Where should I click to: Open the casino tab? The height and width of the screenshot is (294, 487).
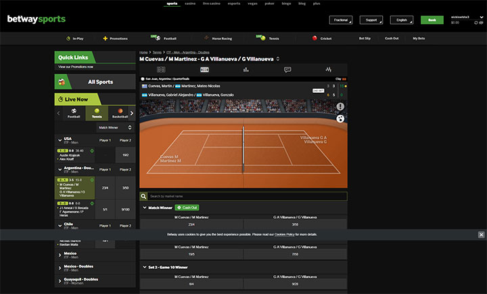tap(190, 3)
